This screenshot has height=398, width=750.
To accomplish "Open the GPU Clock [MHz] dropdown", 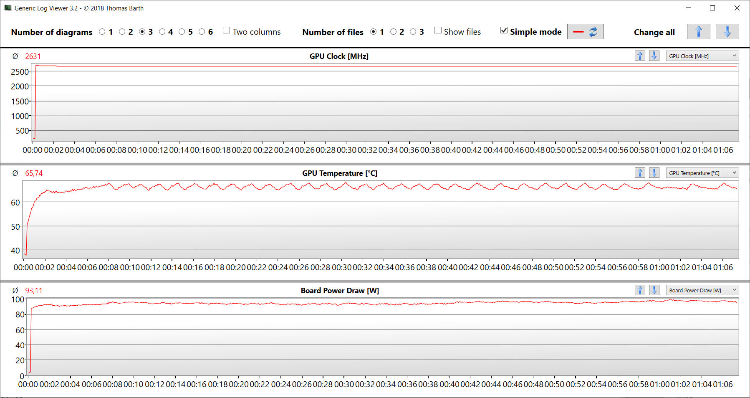I will 702,56.
